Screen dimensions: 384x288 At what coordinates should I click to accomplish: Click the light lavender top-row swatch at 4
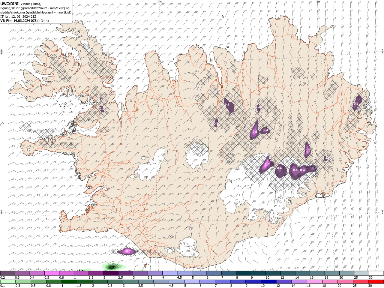pyautogui.click(x=169, y=273)
